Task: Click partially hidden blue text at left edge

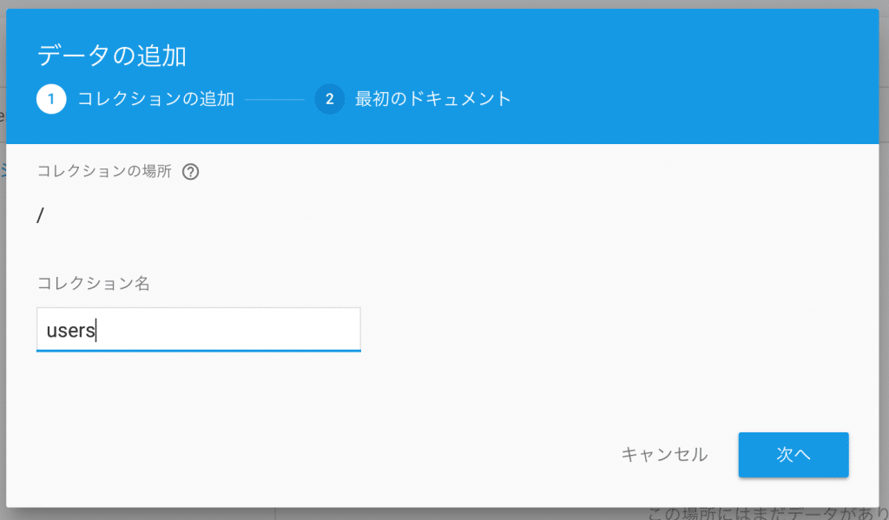Action: [3, 169]
